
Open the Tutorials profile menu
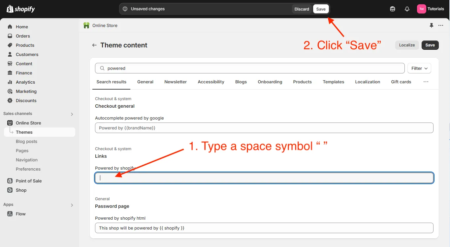[431, 9]
